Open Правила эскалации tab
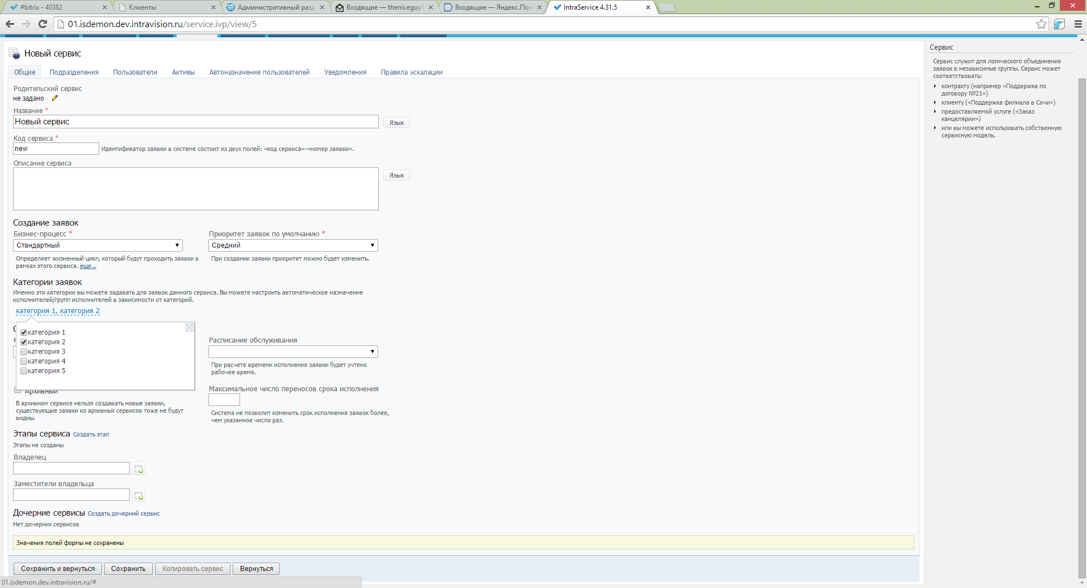 point(412,72)
